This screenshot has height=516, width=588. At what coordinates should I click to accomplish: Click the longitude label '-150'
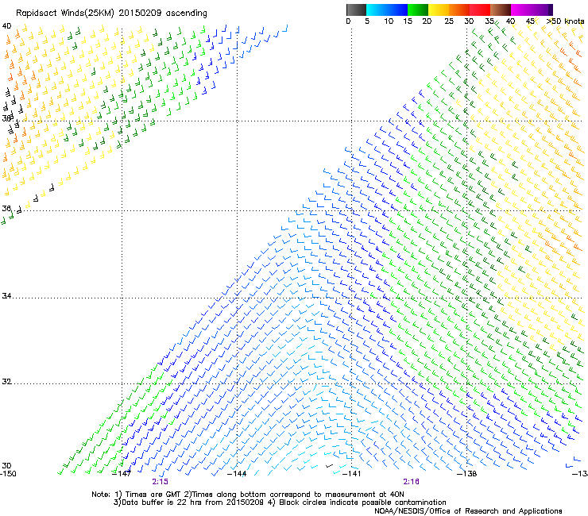pyautogui.click(x=8, y=474)
